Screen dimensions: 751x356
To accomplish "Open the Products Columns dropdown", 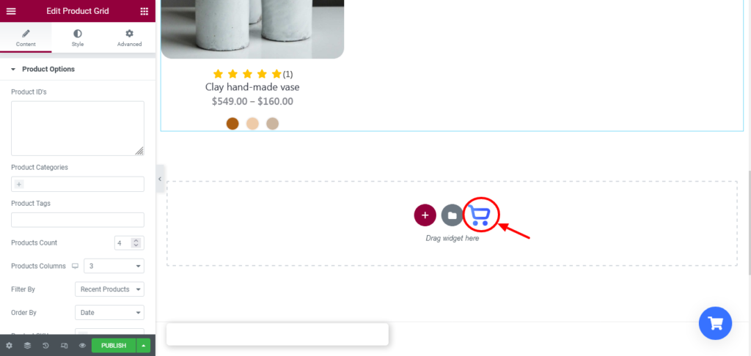I will 114,266.
